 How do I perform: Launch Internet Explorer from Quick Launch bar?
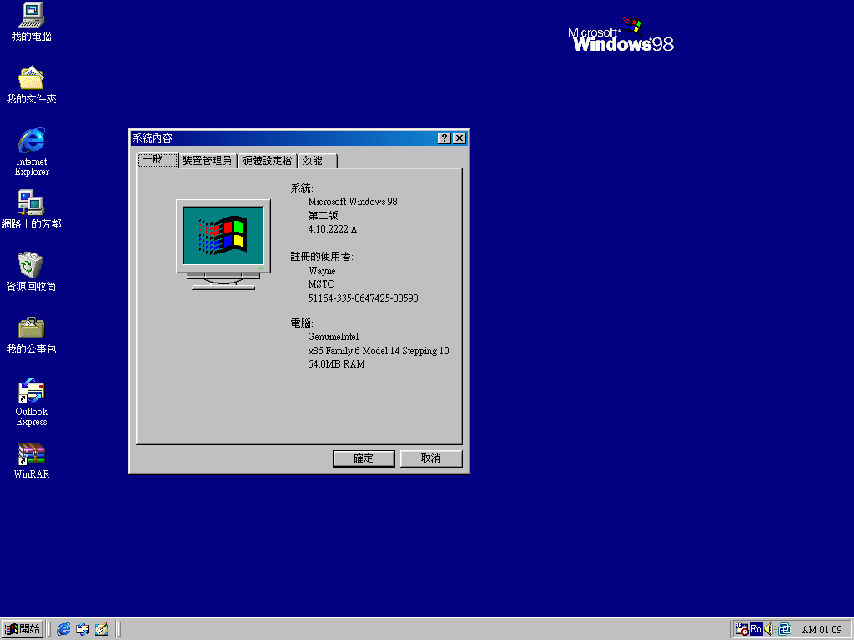coord(63,629)
